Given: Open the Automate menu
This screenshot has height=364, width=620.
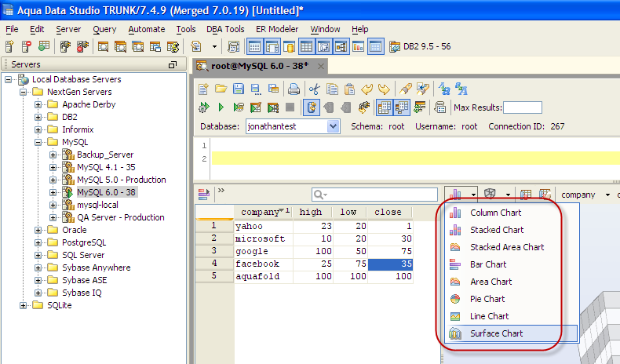Looking at the screenshot, I should point(146,29).
